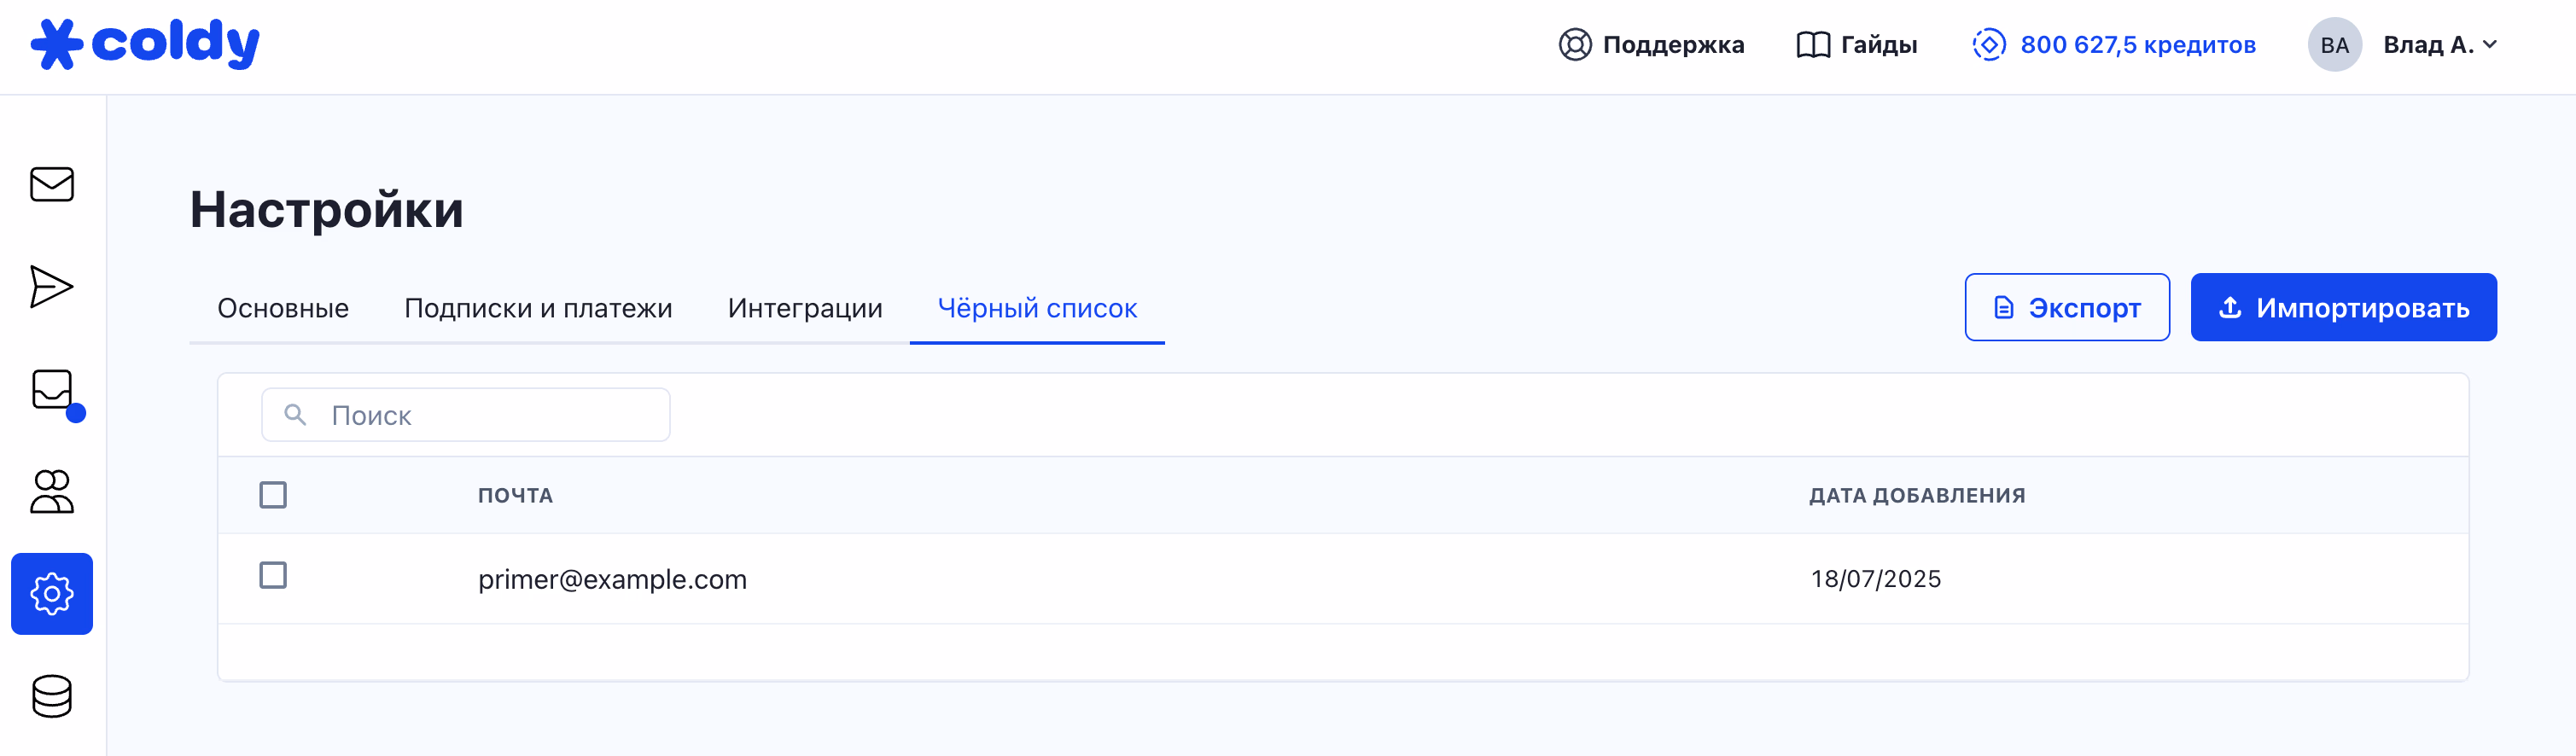The image size is (2576, 756).
Task: Click the settings gear sidebar icon
Action: (52, 594)
